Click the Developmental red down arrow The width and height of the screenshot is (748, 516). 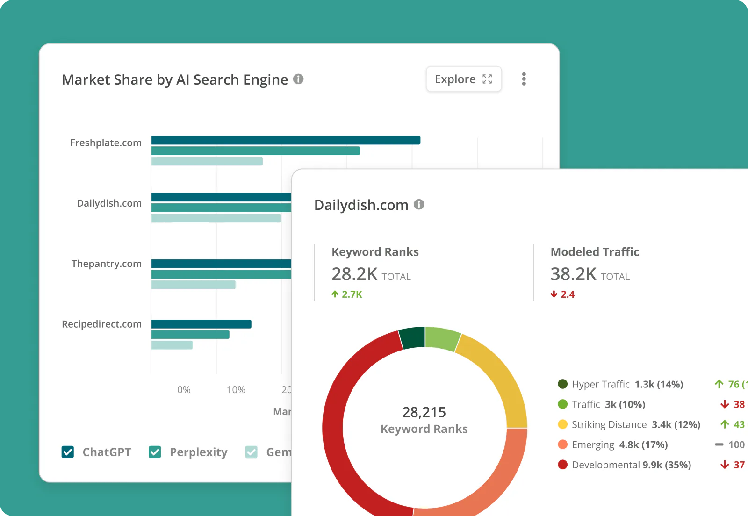pyautogui.click(x=725, y=465)
